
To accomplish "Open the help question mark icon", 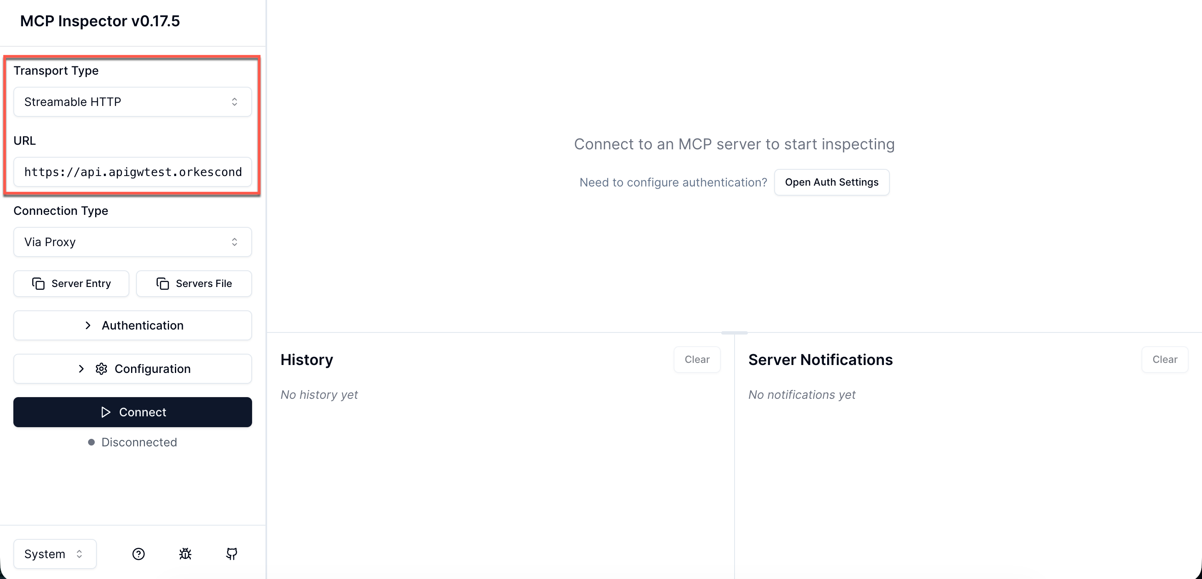I will pyautogui.click(x=138, y=554).
